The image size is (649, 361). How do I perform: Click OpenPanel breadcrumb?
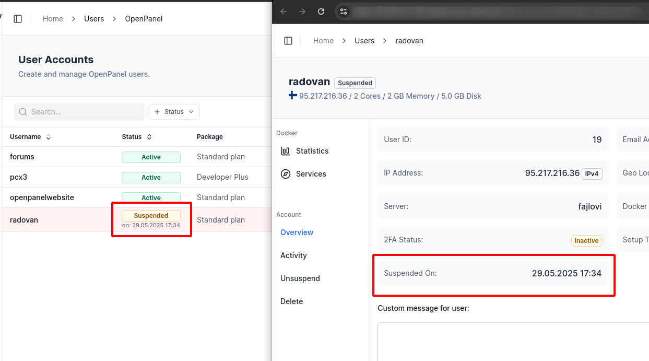[144, 19]
